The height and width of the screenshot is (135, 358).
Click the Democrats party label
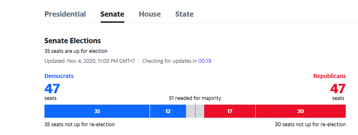click(x=59, y=76)
